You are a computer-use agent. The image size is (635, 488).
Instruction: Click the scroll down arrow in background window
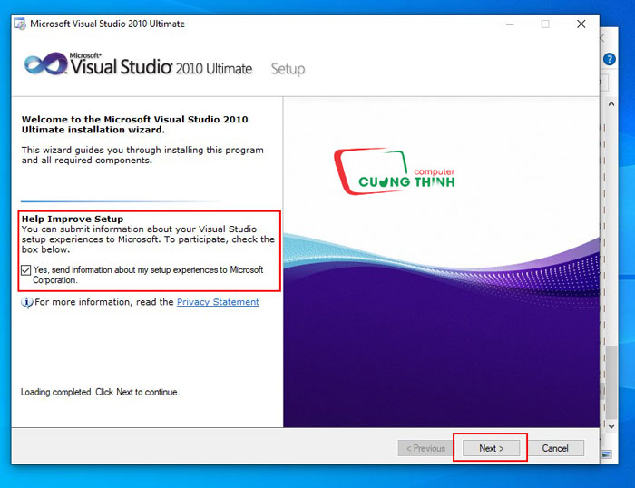tap(611, 426)
